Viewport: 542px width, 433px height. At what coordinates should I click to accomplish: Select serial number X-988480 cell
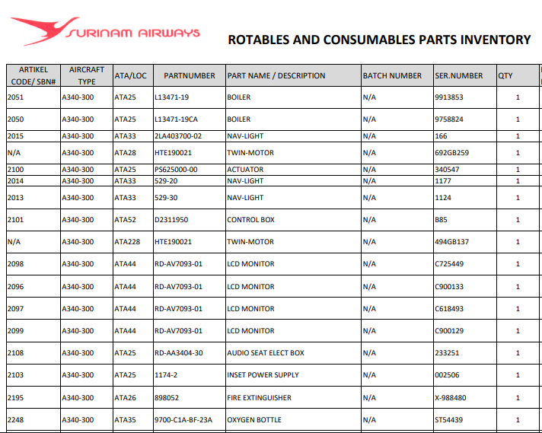[451, 398]
